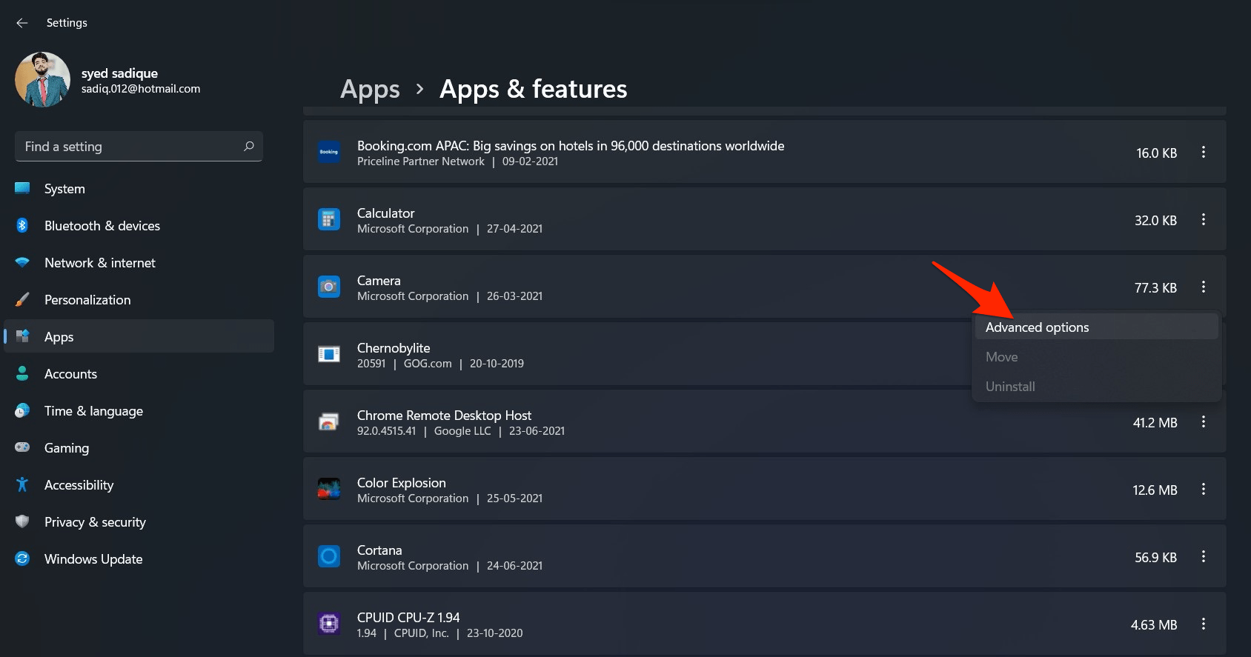Click the Chrome Remote Desktop size 41.2 MB
This screenshot has height=657, width=1251.
1155,423
